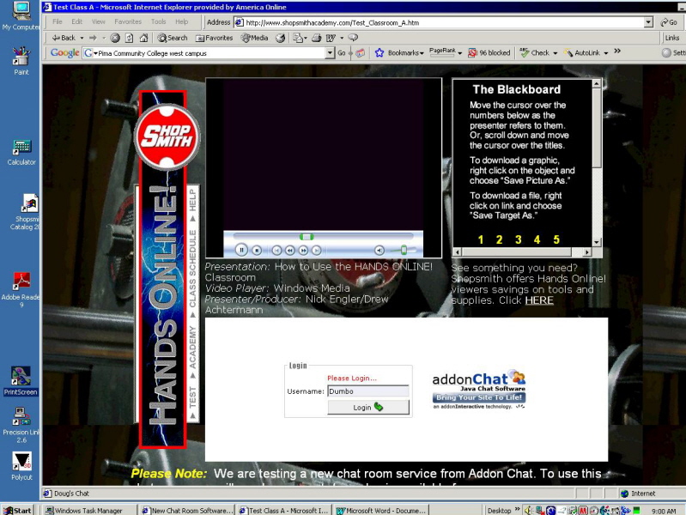This screenshot has width=686, height=515.
Task: Click the chat Login button
Action: click(368, 408)
